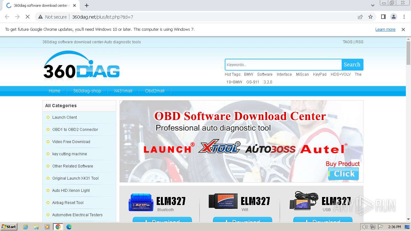Expand the tab search chevron
This screenshot has width=411, height=231.
[x=373, y=5]
